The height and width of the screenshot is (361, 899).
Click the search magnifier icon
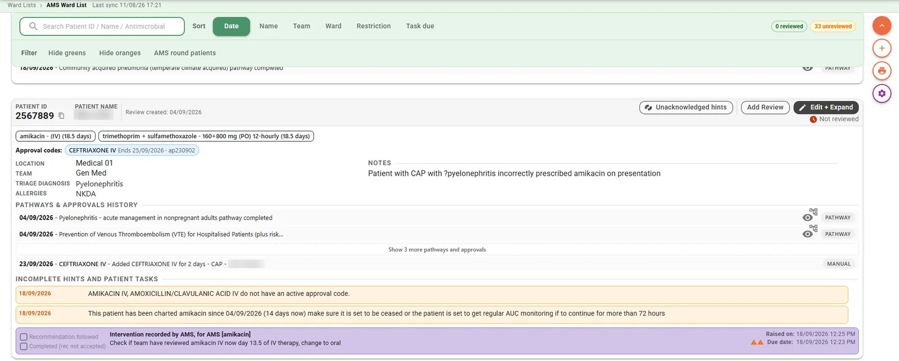(x=33, y=26)
